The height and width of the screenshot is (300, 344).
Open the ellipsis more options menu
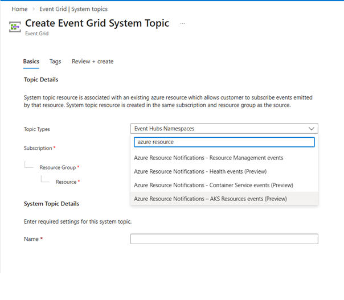point(182,23)
